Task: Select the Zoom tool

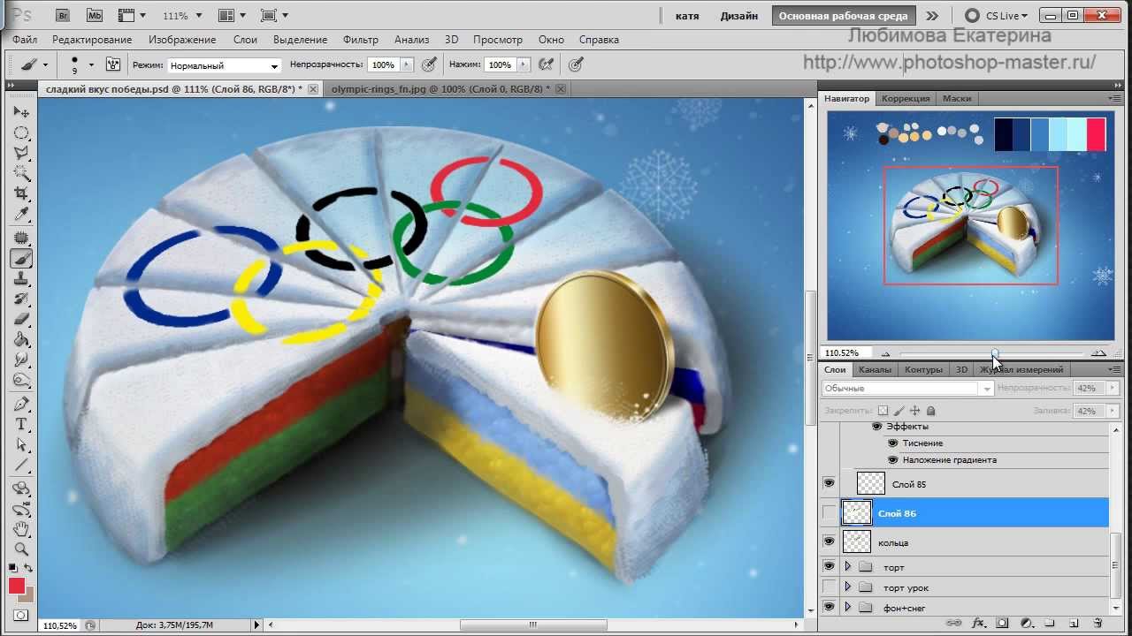Action: coord(21,549)
